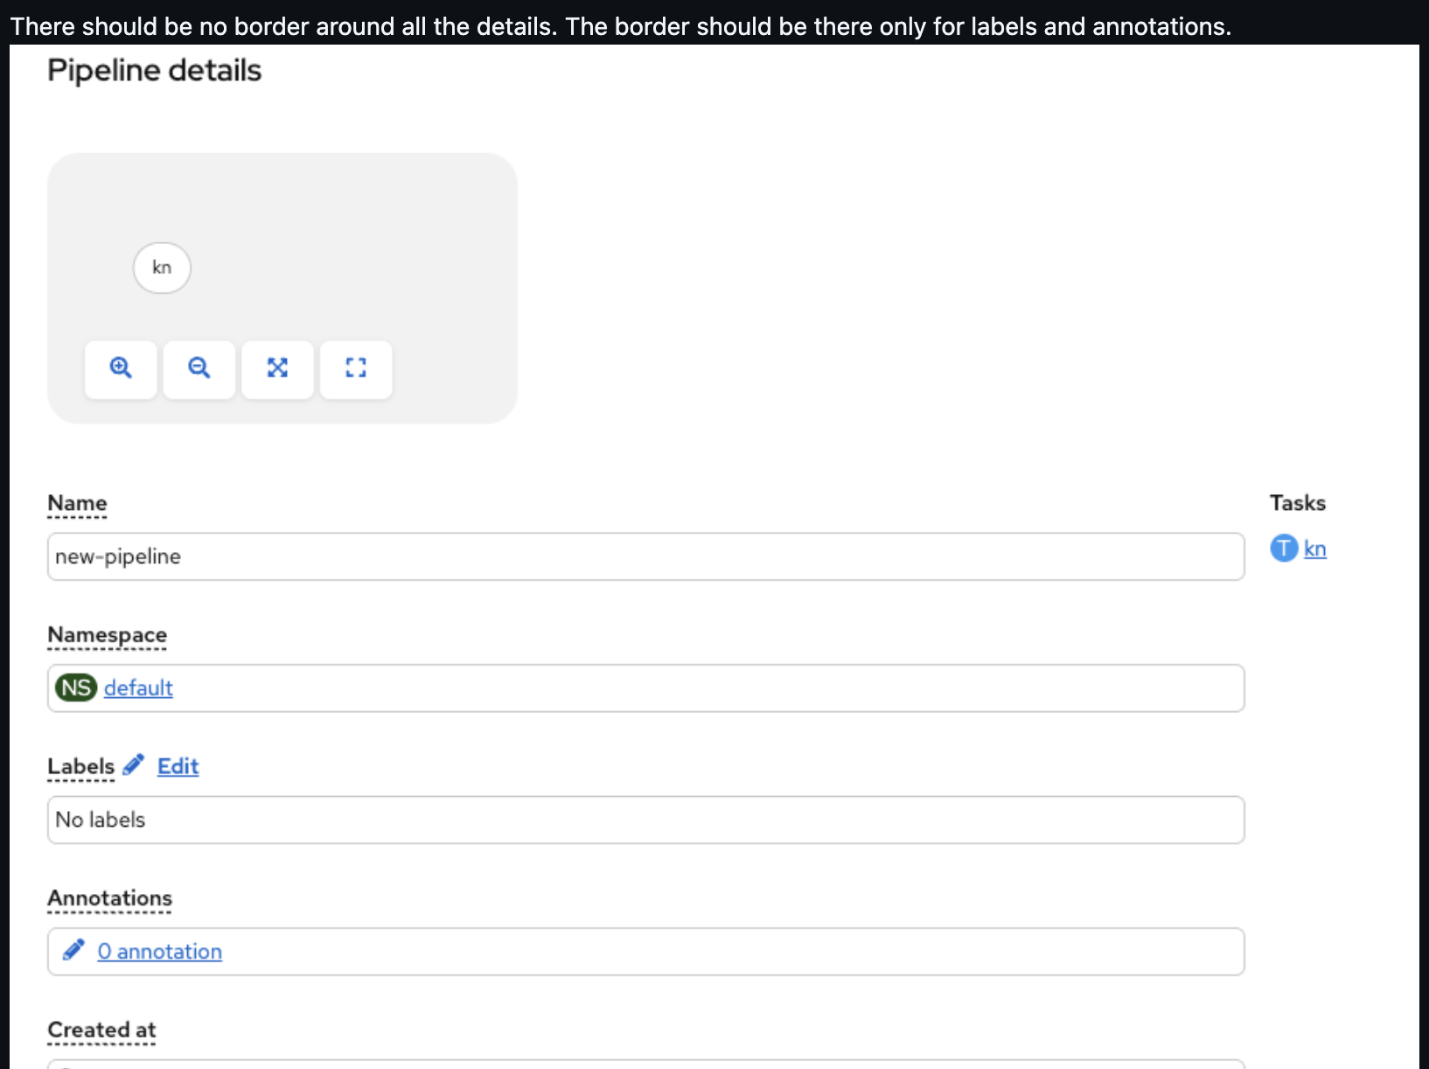Image resolution: width=1429 pixels, height=1069 pixels.
Task: Click the zoom in magnifier icon
Action: click(121, 368)
